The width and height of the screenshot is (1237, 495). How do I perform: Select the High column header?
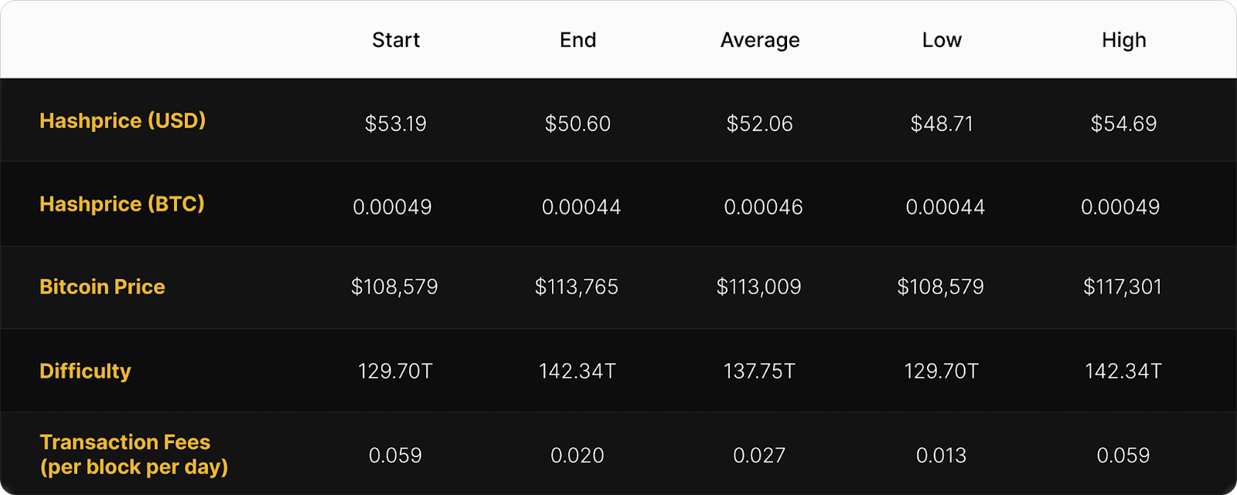click(1123, 40)
